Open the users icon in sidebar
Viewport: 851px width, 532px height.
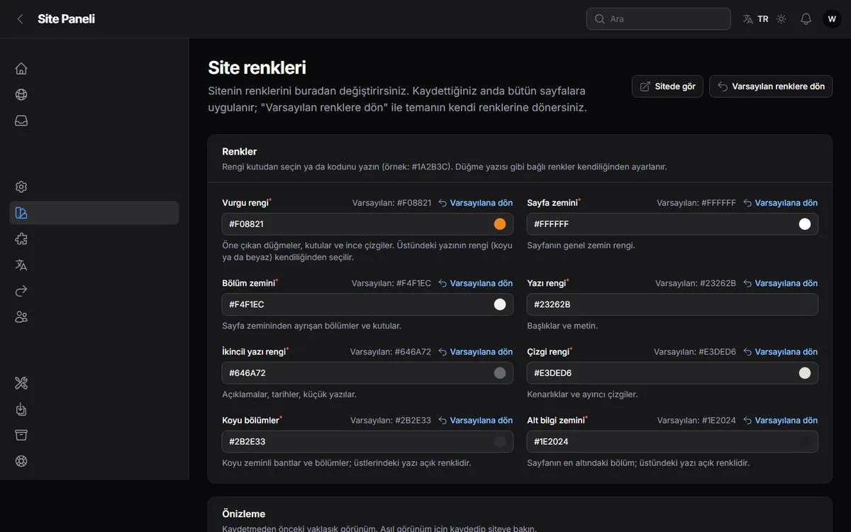(21, 317)
